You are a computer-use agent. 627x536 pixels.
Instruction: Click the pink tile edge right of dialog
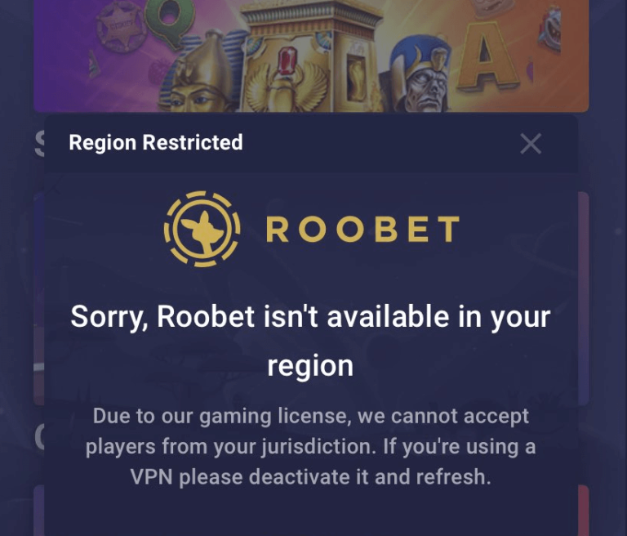584,298
